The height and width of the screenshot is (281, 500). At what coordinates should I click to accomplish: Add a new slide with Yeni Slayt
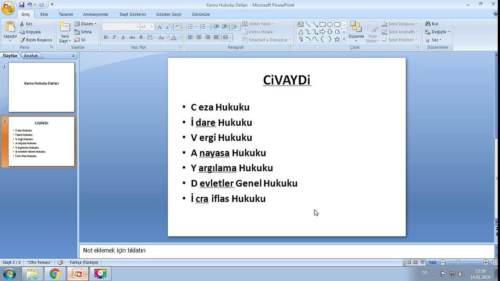(65, 32)
